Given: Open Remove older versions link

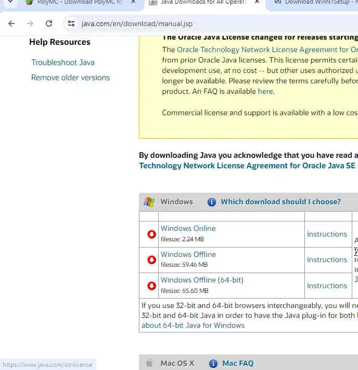Looking at the screenshot, I should coord(70,78).
